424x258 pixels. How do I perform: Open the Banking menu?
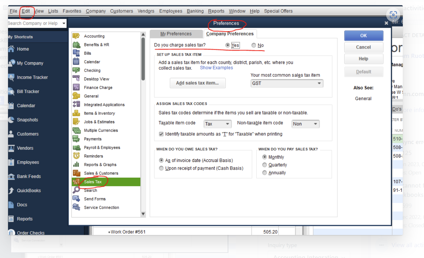tap(195, 11)
